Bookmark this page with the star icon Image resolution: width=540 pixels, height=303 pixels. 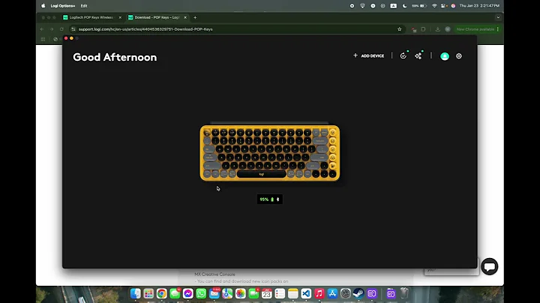[400, 29]
